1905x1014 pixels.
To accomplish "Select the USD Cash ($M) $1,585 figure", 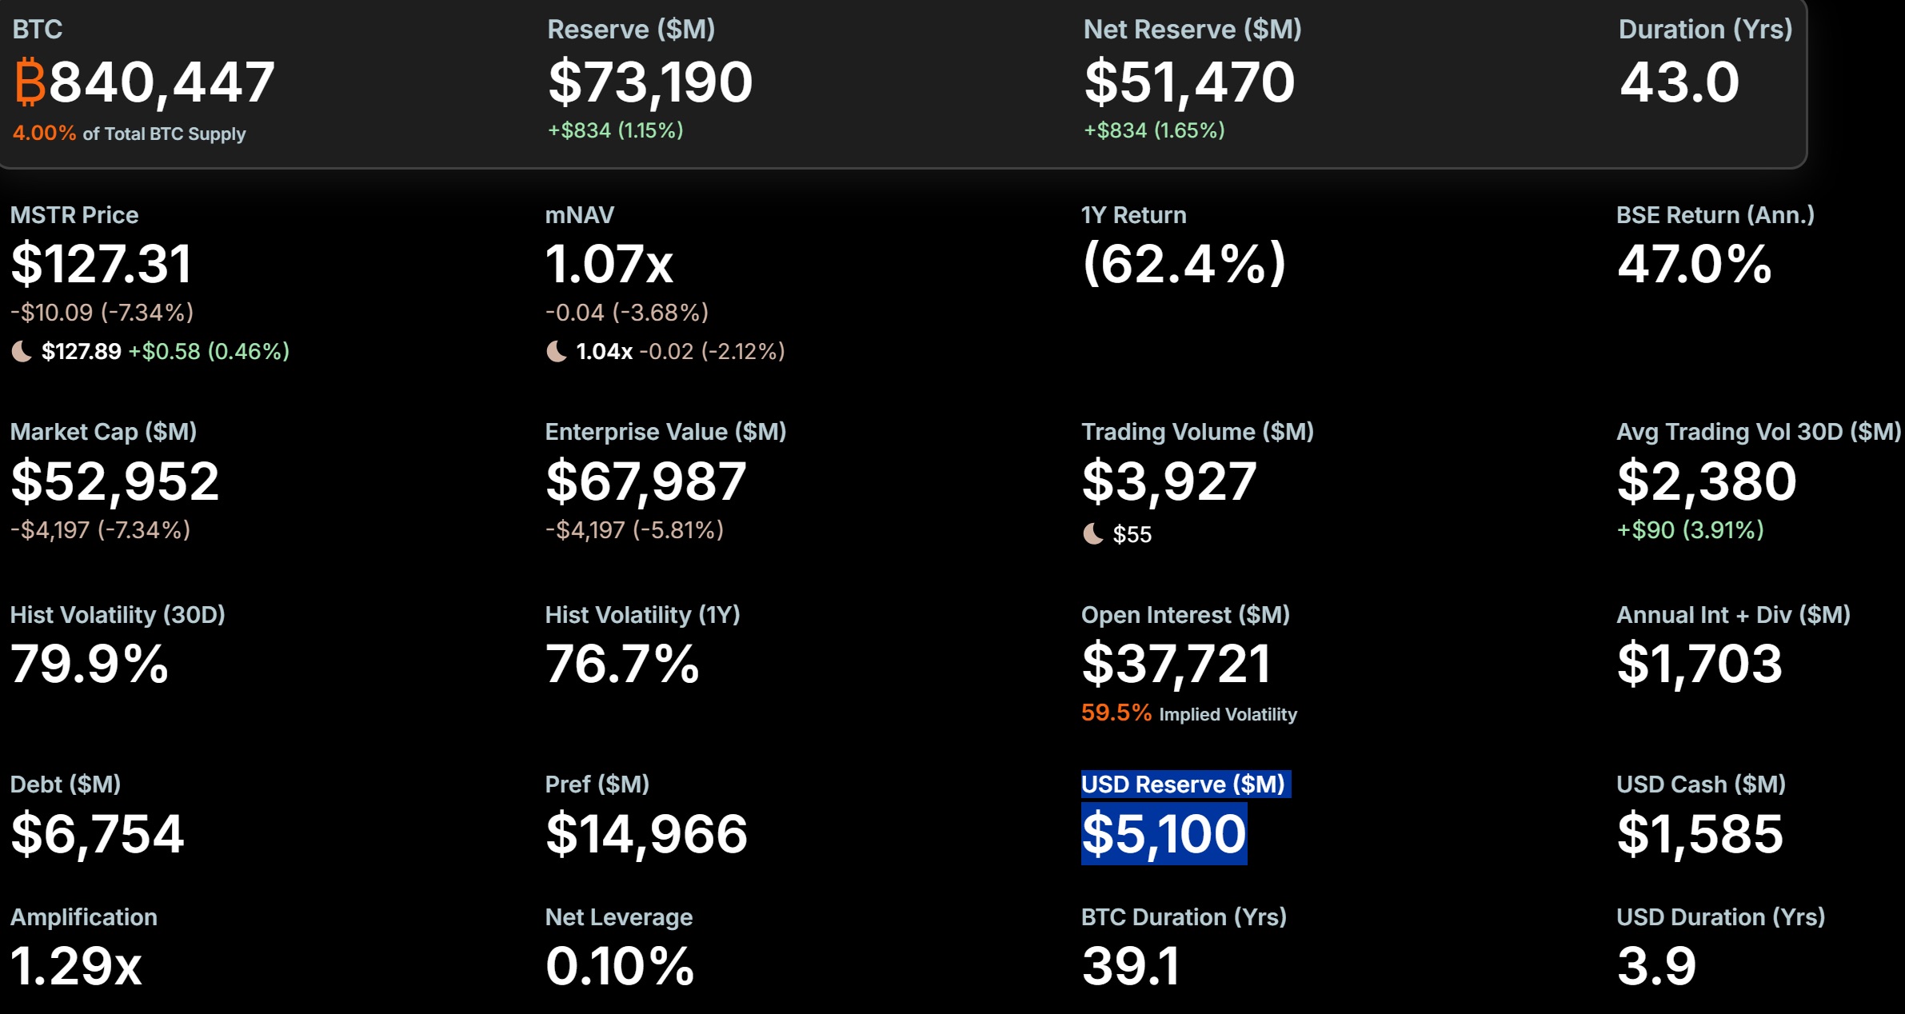I will point(1700,835).
